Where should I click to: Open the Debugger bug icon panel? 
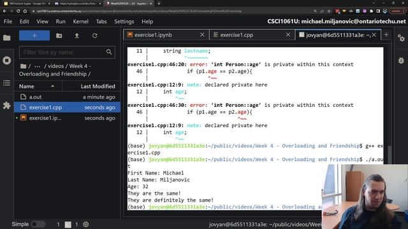(401, 60)
